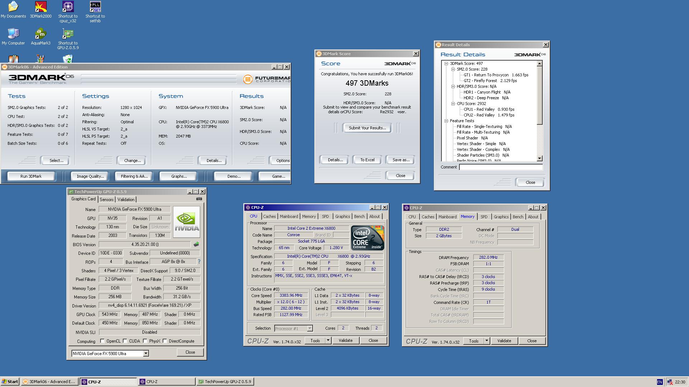Viewport: 689px width, 387px height.
Task: Click the Graphs... button
Action: click(x=179, y=176)
